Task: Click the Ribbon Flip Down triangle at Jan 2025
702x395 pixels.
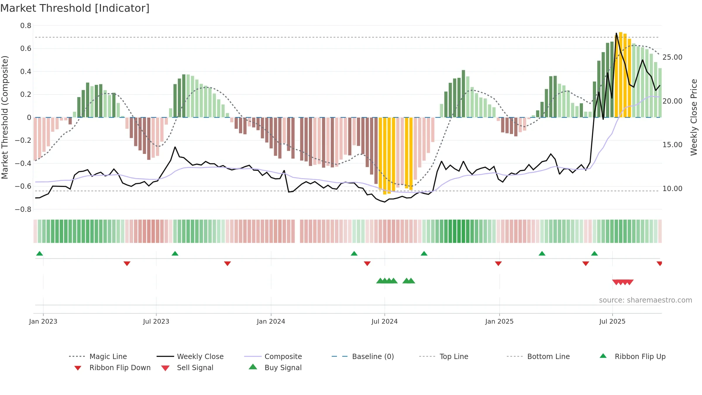Action: 498,264
